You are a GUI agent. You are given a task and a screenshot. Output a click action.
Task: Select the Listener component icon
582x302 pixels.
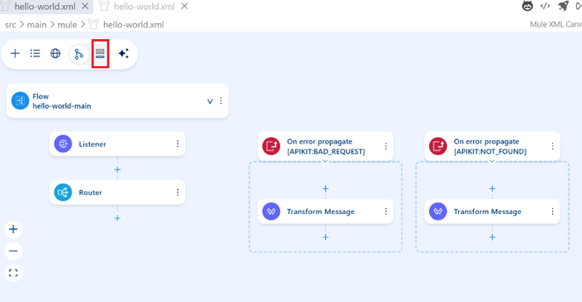(63, 144)
